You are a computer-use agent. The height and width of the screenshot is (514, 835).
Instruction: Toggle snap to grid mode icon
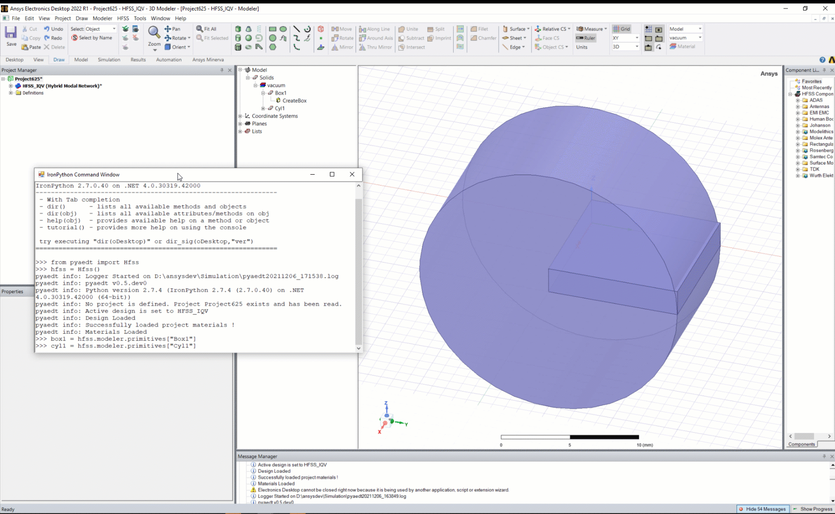click(x=648, y=29)
